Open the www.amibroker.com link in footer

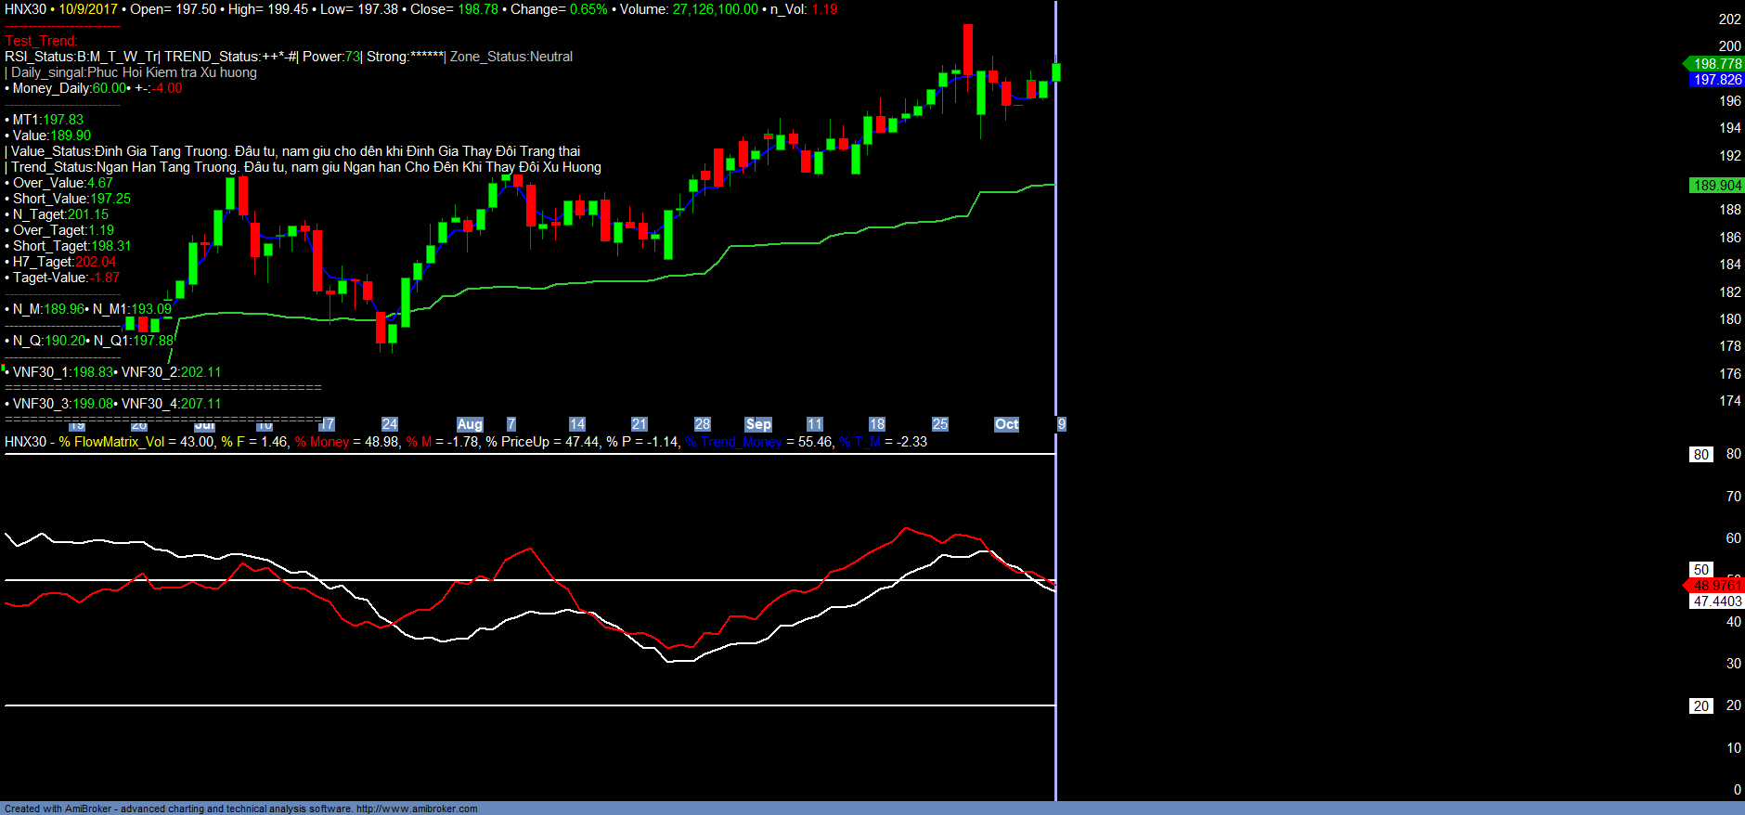pos(417,809)
